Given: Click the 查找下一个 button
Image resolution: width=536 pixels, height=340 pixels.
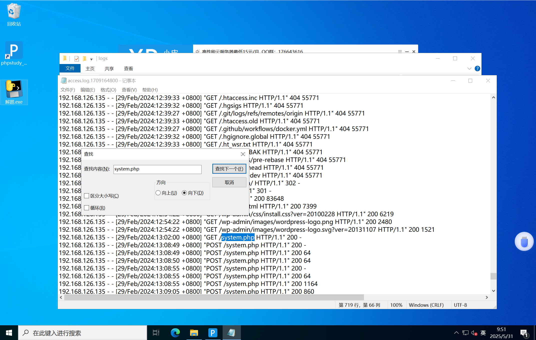Looking at the screenshot, I should (x=229, y=169).
